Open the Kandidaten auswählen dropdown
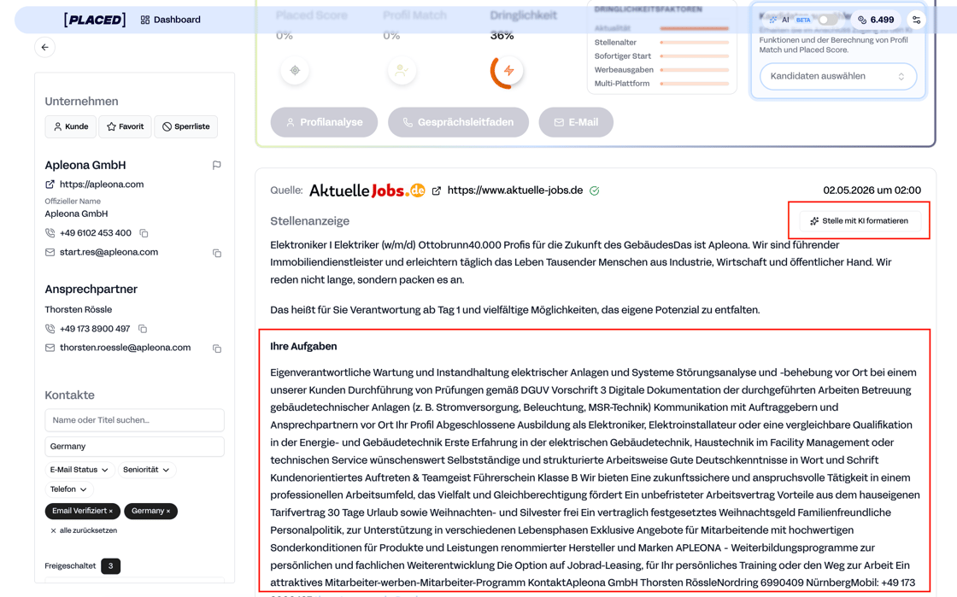 837,76
